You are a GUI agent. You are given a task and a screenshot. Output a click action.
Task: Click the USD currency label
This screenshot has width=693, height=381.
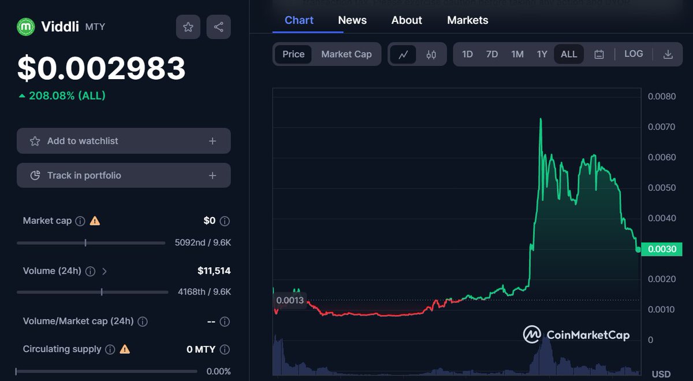(661, 374)
